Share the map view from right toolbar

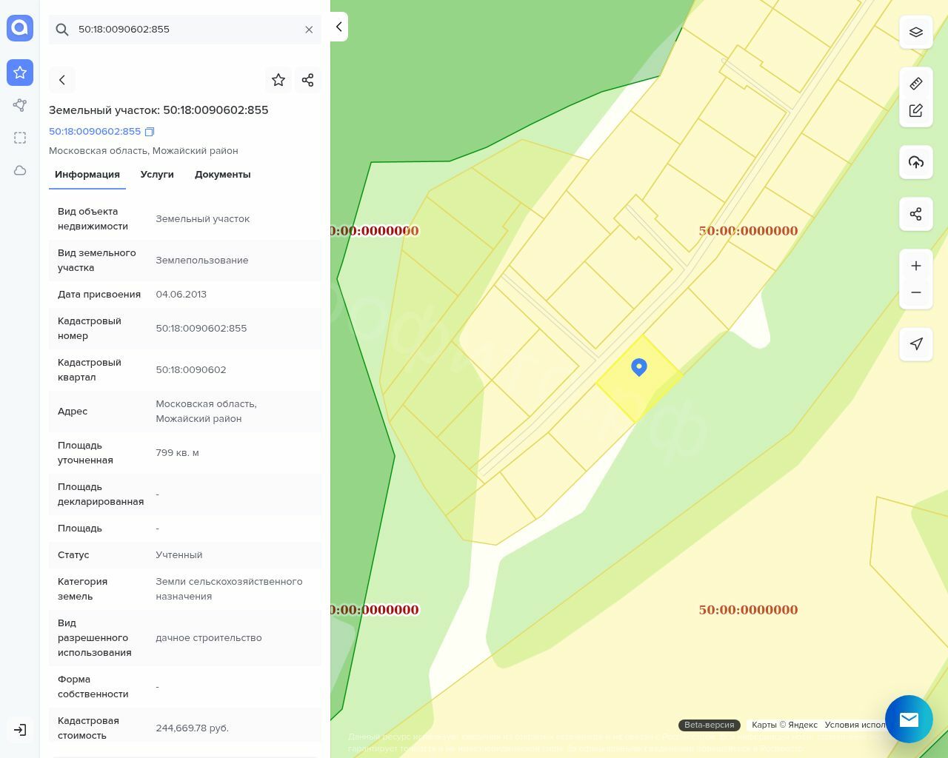(x=916, y=214)
